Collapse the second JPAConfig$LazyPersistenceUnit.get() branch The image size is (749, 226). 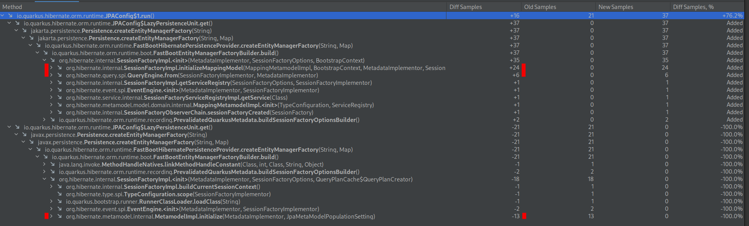click(9, 127)
